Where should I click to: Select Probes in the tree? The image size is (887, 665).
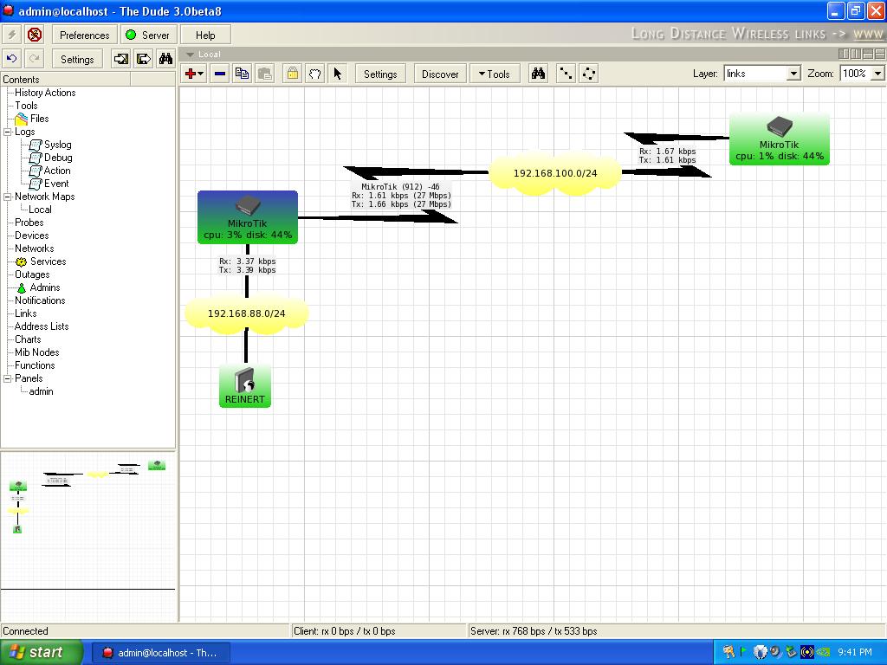pyautogui.click(x=29, y=223)
